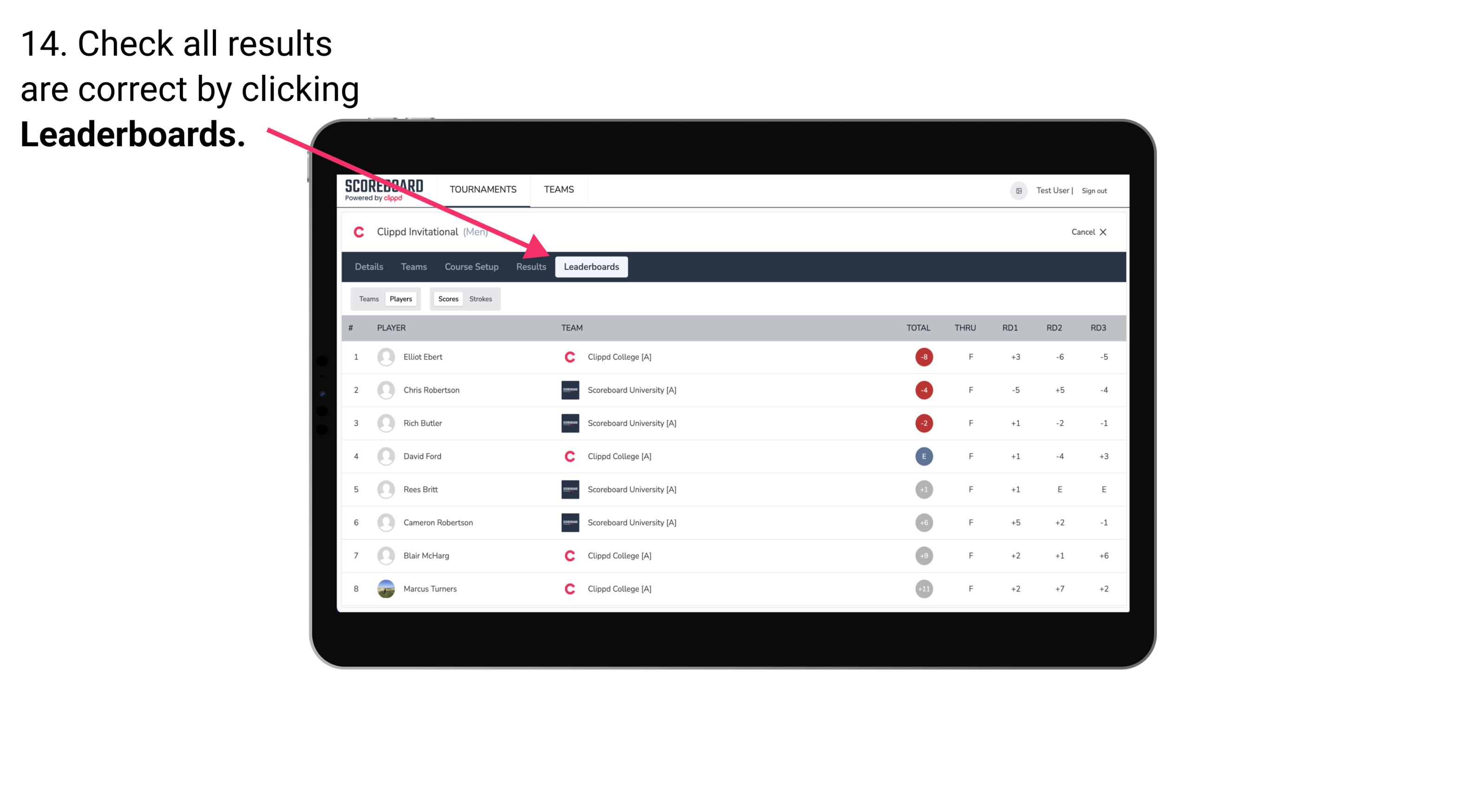
Task: Open the TEAMS menu item
Action: 558,189
